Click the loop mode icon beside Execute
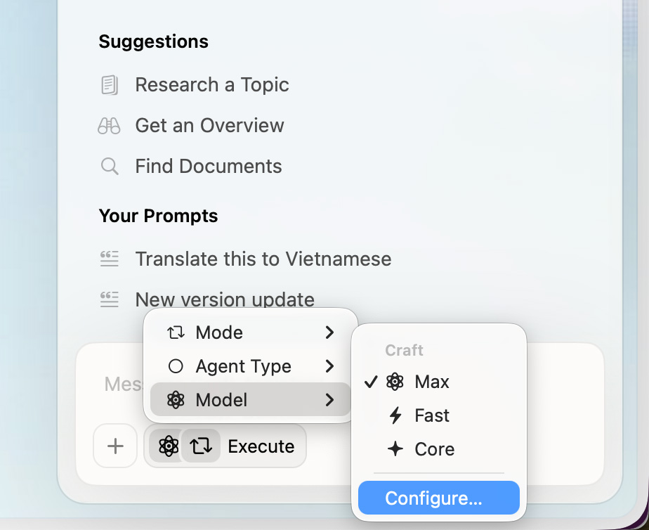 pyautogui.click(x=201, y=446)
